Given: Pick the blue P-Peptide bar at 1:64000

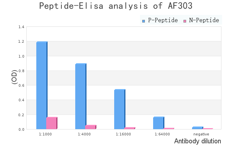Looking at the screenshot, I should click(x=158, y=123).
